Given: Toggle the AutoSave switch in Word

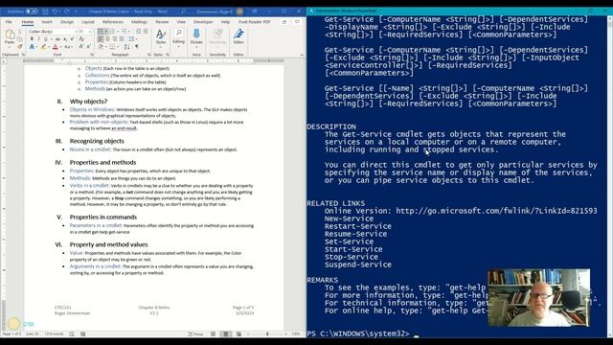Looking at the screenshot, I should (32, 11).
